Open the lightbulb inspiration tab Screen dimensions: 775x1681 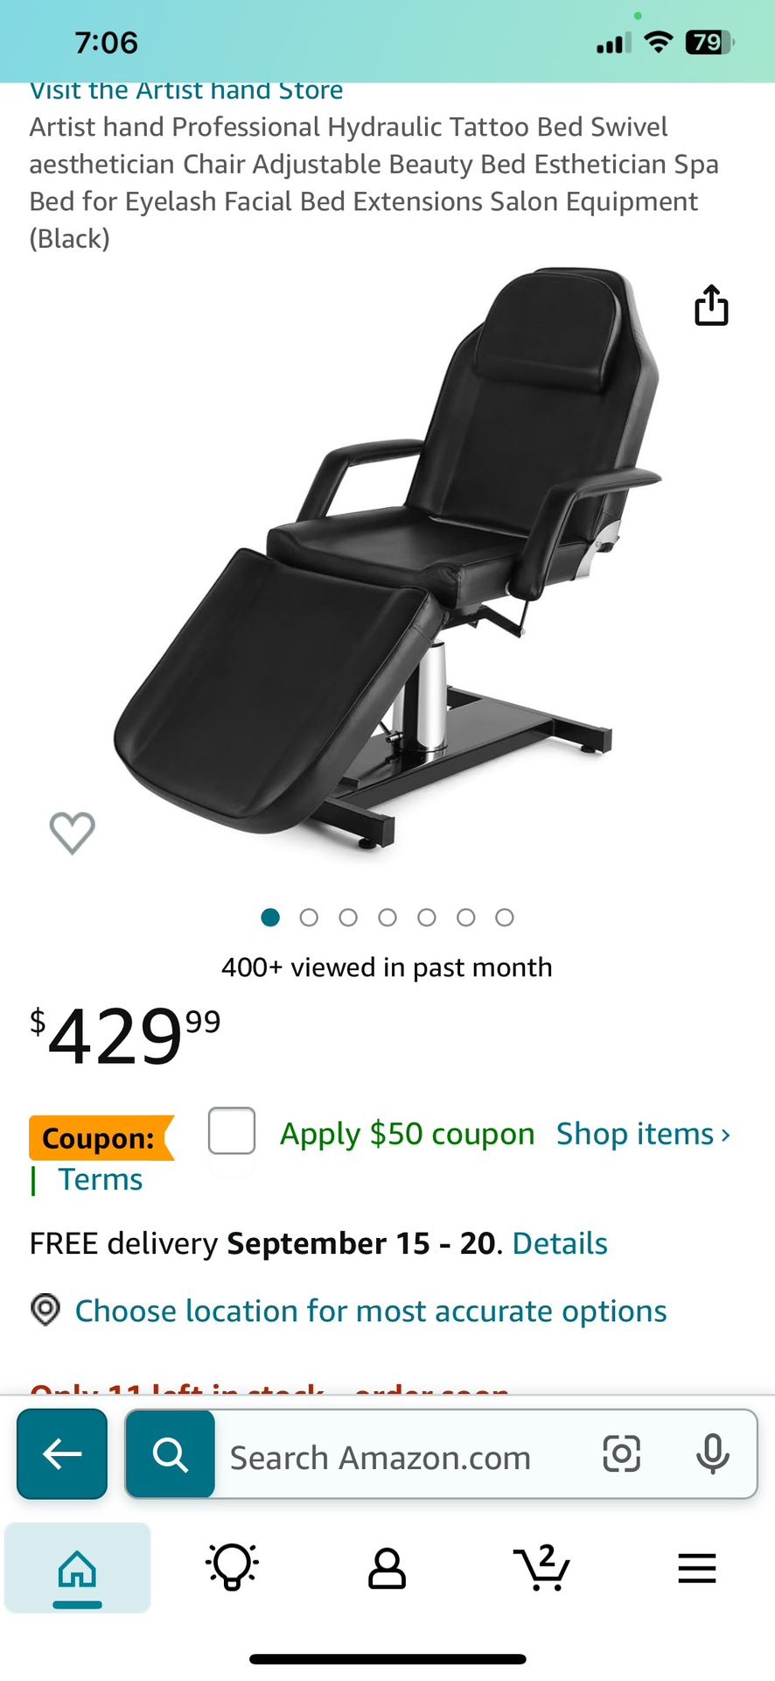[x=232, y=1566]
